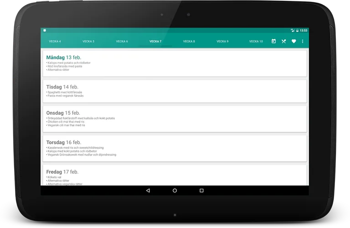The image size is (350, 228).
Task: Open the Tisdag 14 feb. heading
Action: coord(62,87)
